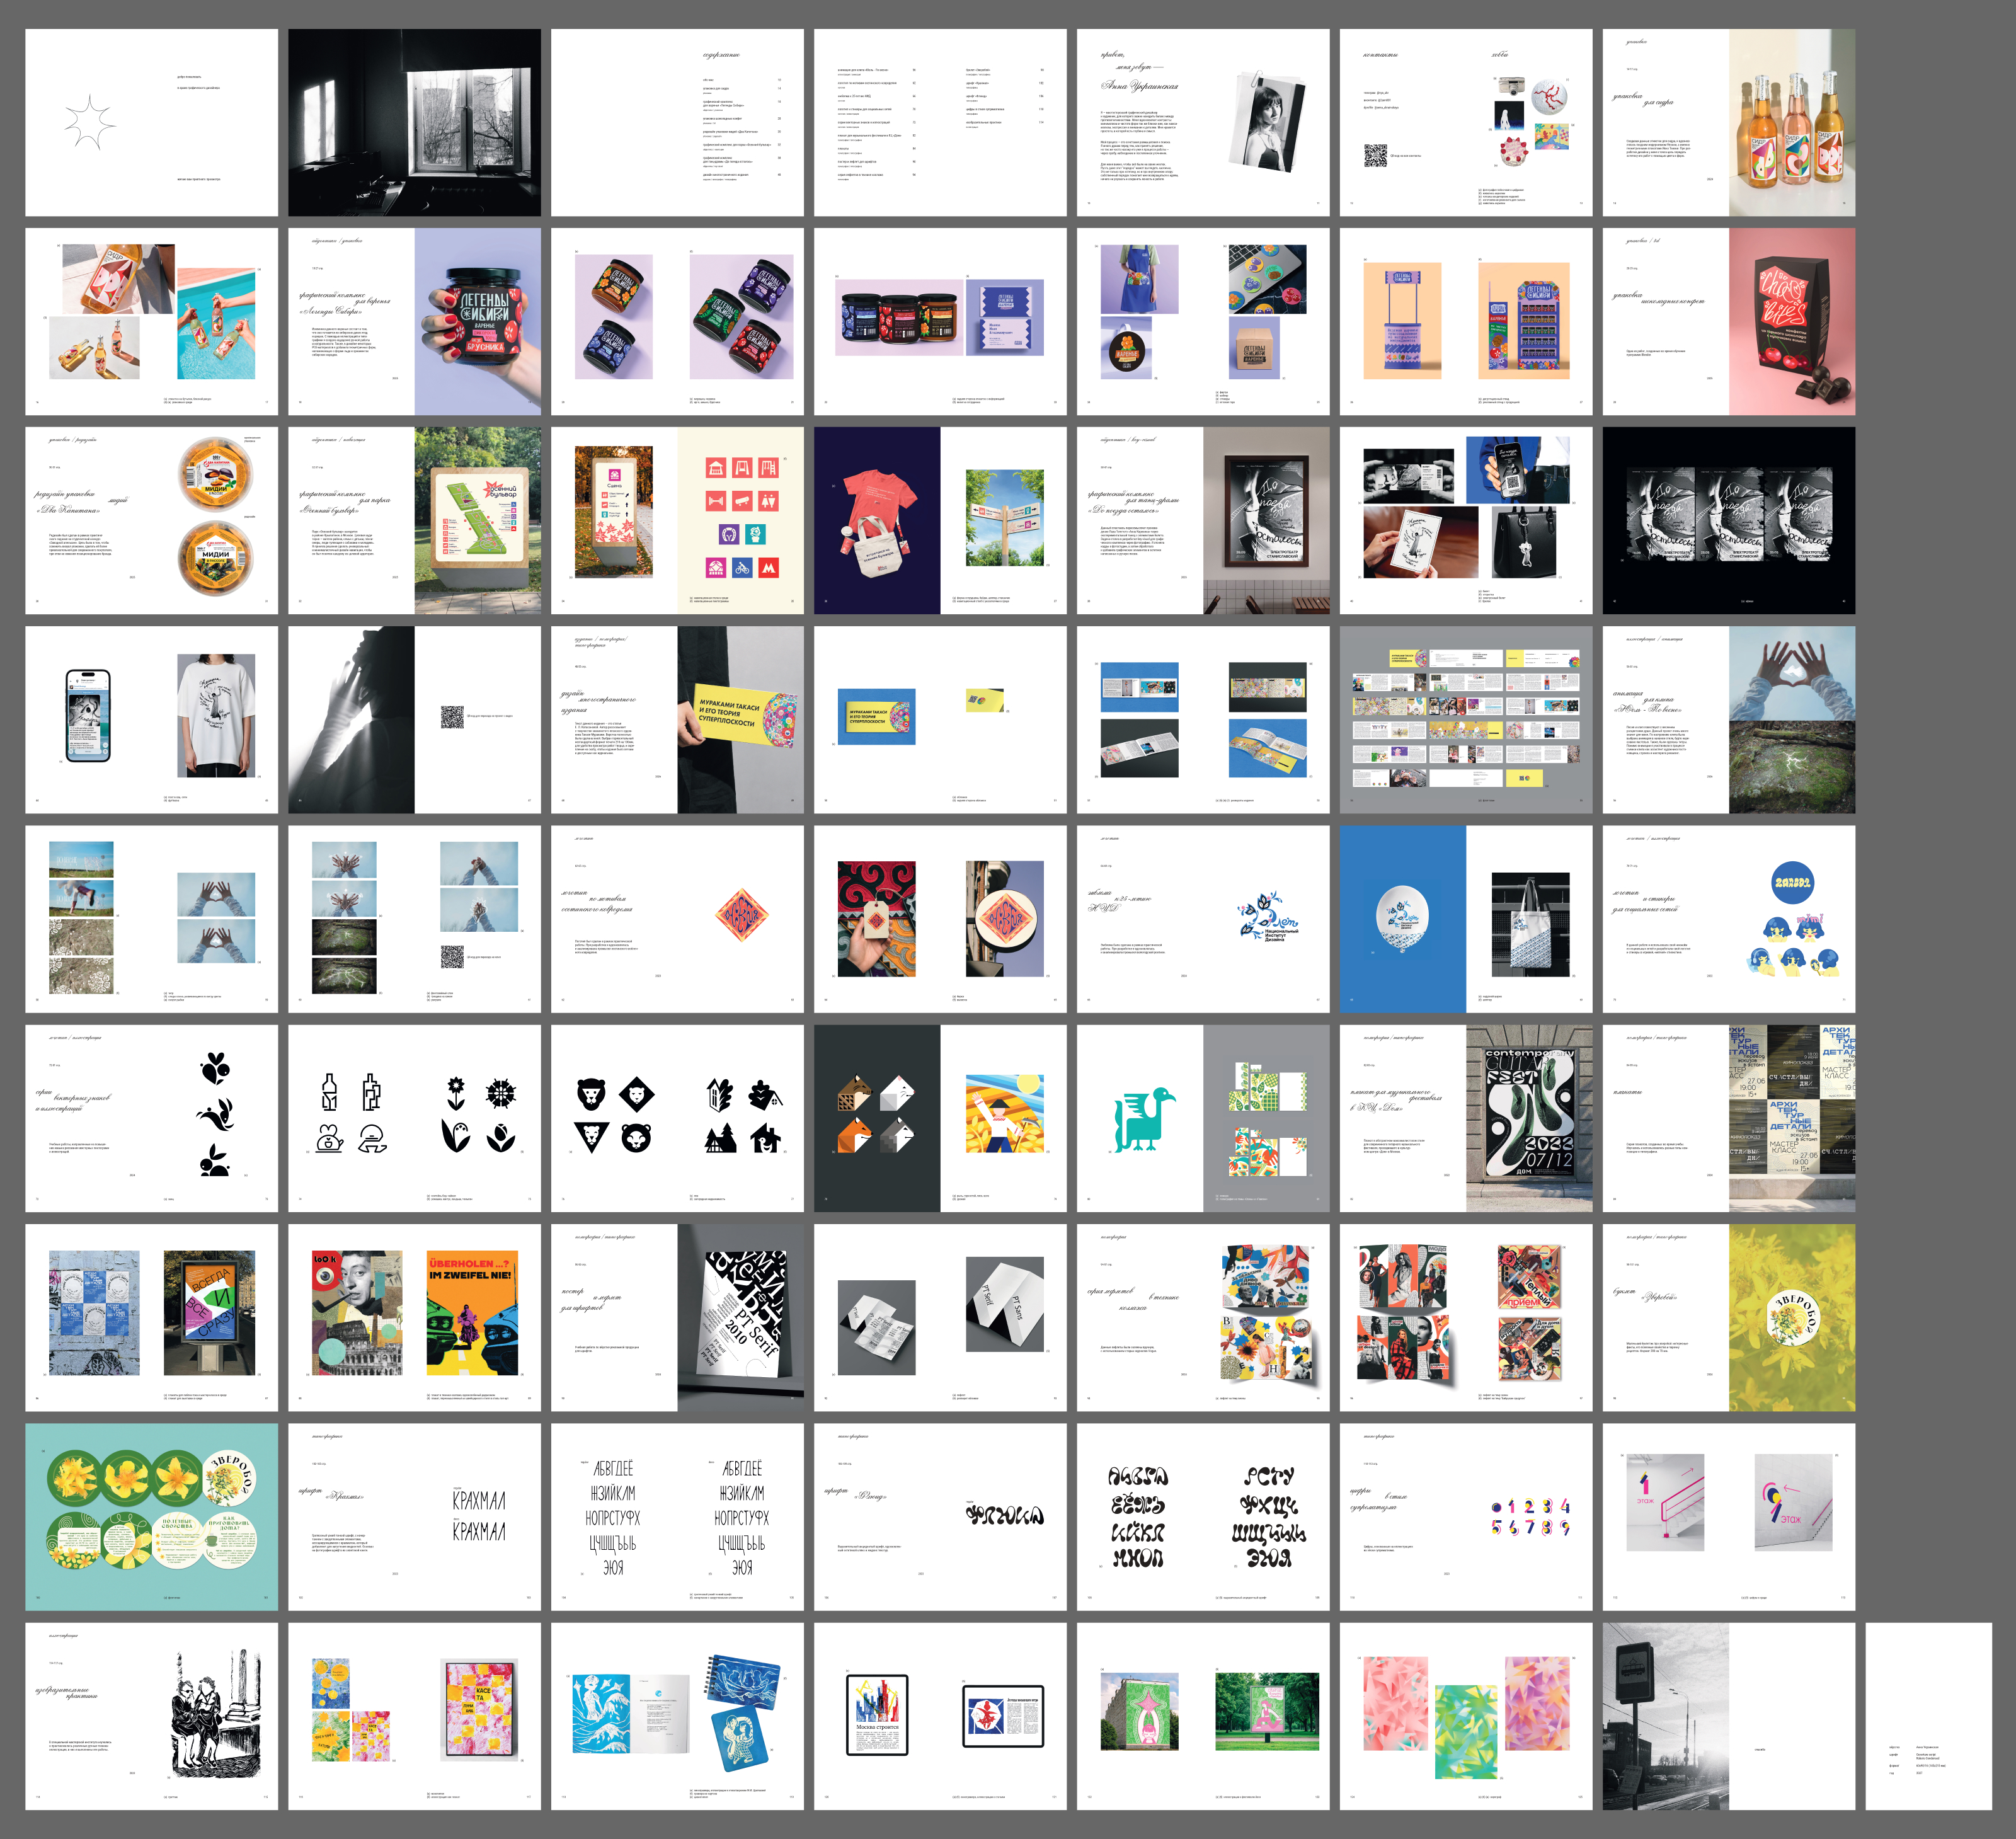The width and height of the screenshot is (2016, 1839).
Task: Open the pink and green leaf patterns spread
Action: tap(1466, 1716)
